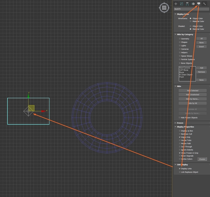The width and height of the screenshot is (210, 197).
Task: Open the Modify panel icon
Action: (x=182, y=4)
